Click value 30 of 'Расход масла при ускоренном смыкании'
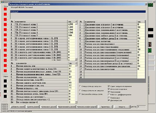 click(141, 49)
